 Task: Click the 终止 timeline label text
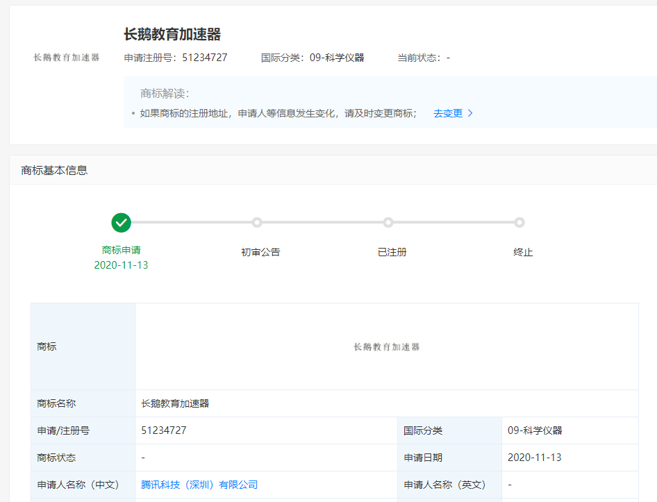pos(523,252)
